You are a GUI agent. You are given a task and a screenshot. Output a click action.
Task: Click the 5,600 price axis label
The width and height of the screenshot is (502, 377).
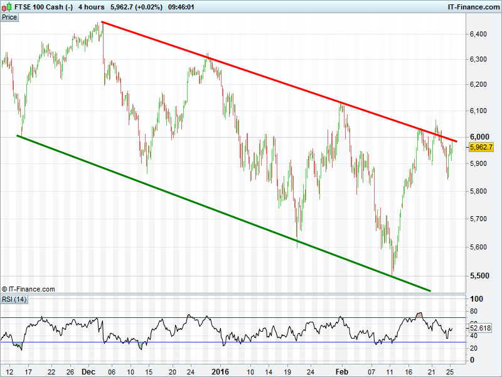478,247
